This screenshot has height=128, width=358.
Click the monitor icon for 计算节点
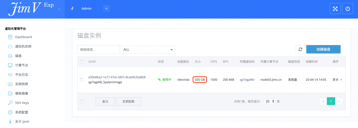pos(10,65)
